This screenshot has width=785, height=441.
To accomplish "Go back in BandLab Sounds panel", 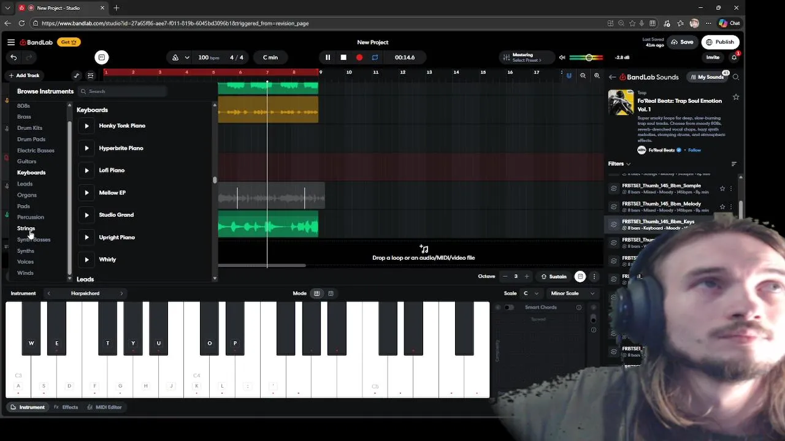I will (612, 77).
